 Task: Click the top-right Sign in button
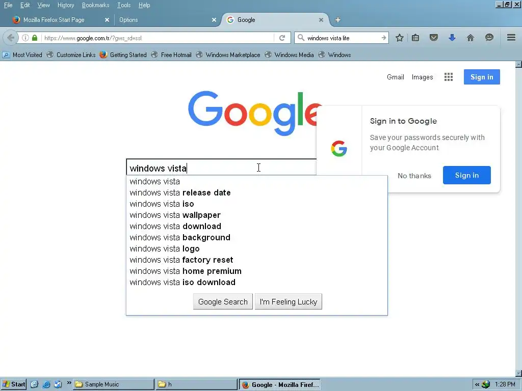(x=482, y=77)
